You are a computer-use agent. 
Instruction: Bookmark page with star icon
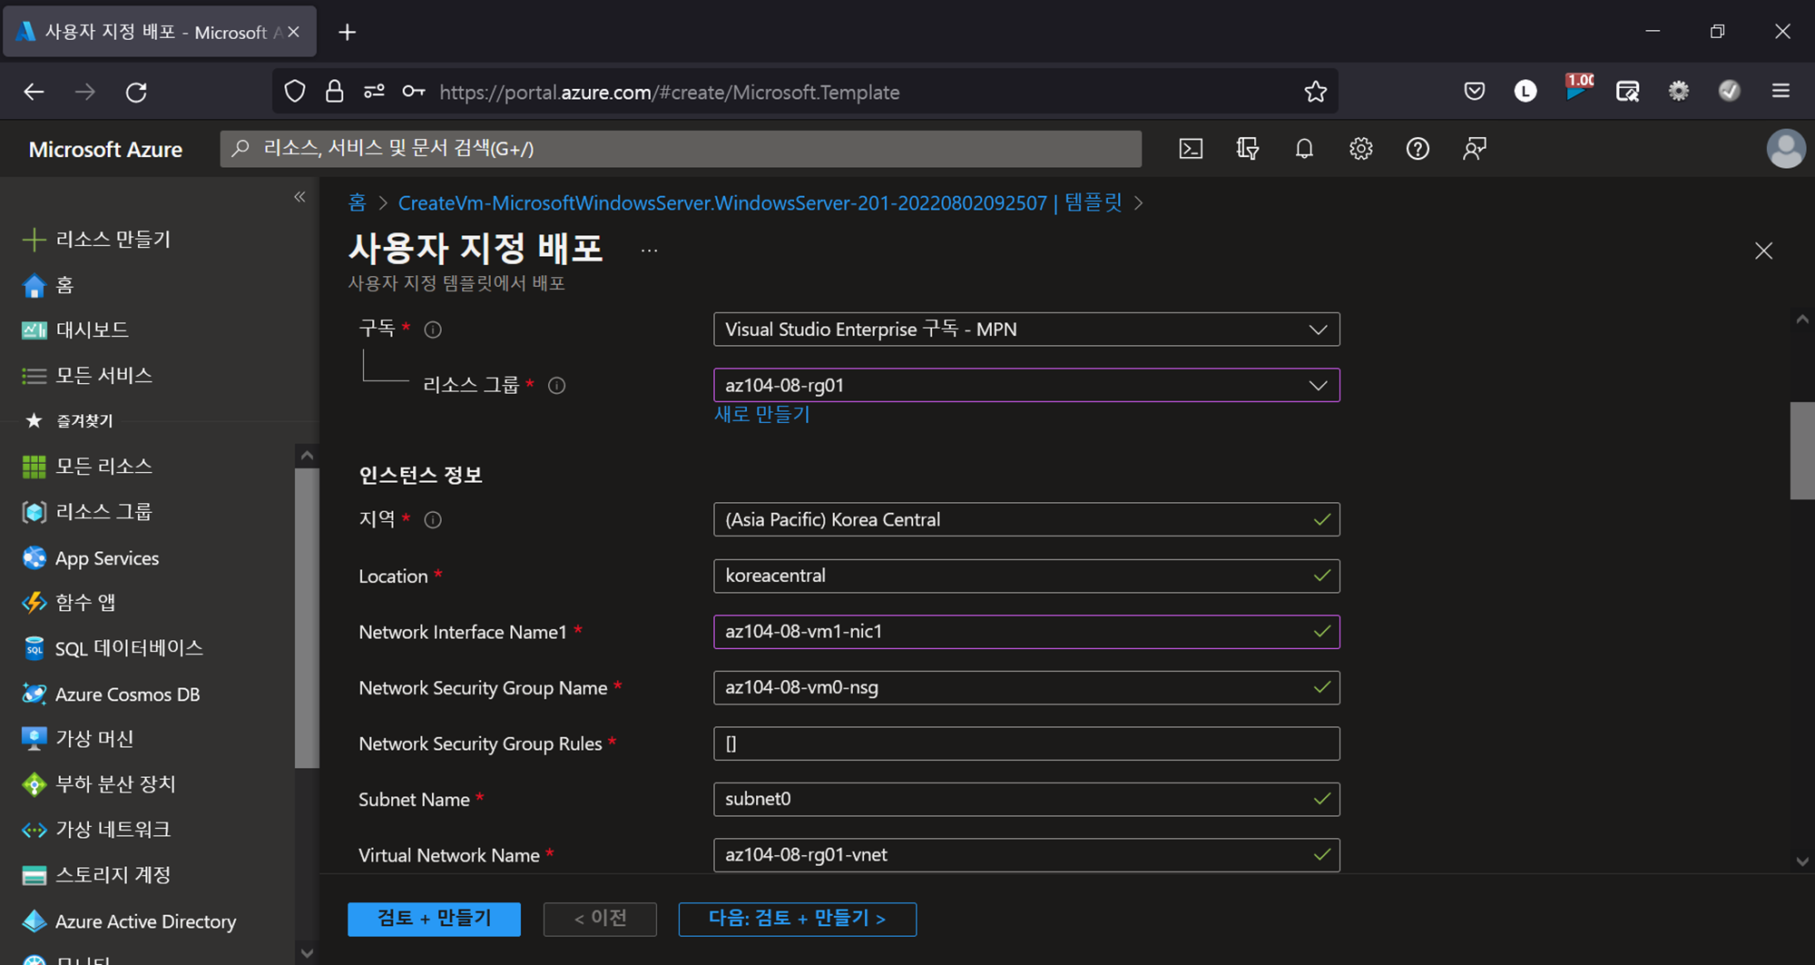click(x=1315, y=92)
